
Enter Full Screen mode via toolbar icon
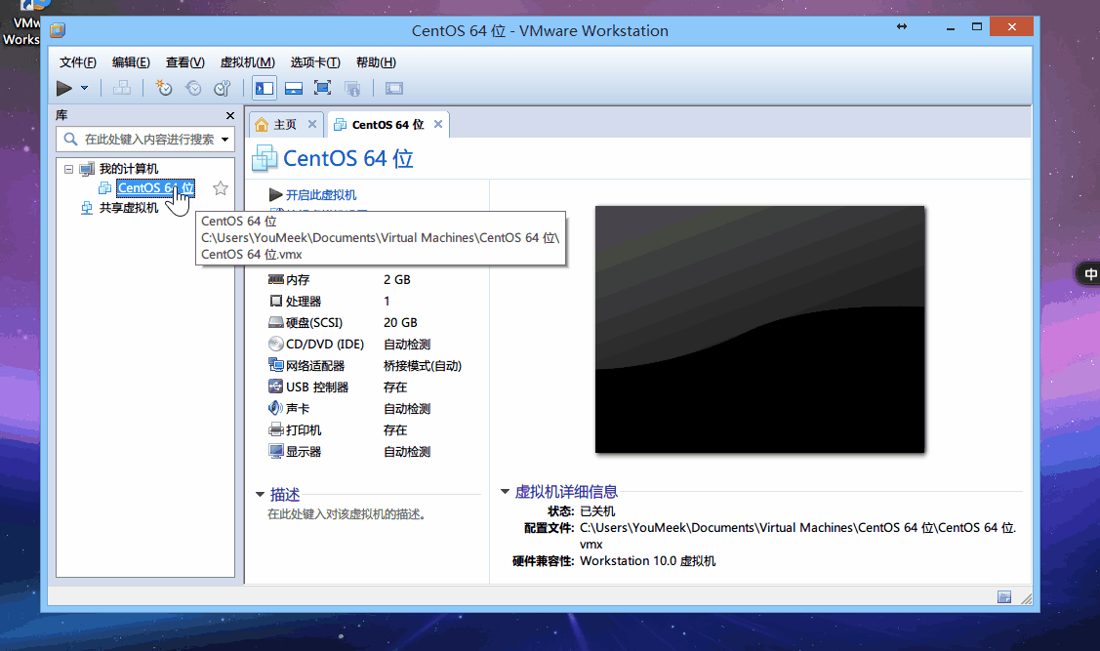click(x=321, y=88)
